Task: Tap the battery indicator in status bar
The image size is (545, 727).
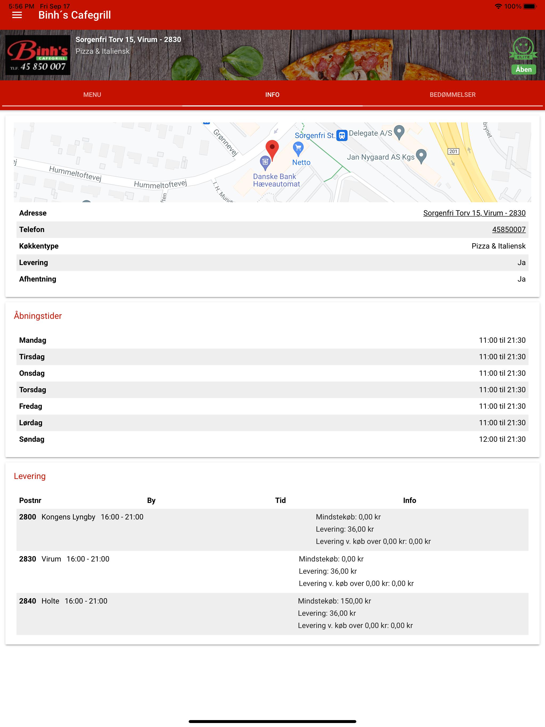Action: coord(530,6)
